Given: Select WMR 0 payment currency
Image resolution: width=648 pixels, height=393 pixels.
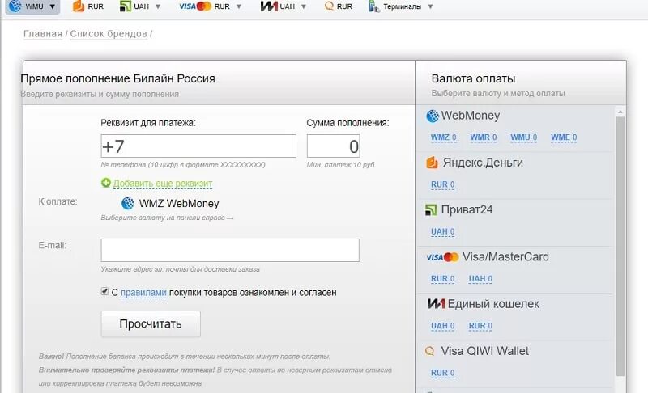Looking at the screenshot, I should 483,137.
